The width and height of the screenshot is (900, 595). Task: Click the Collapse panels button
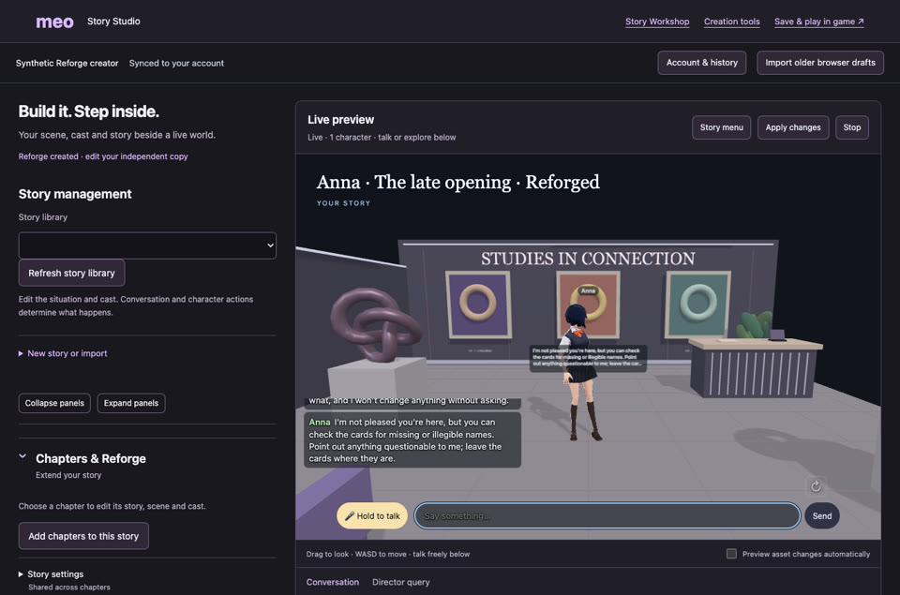[x=54, y=403]
